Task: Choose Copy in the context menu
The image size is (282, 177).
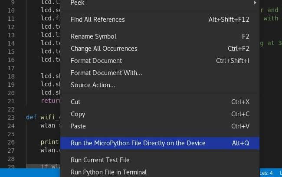Action: point(78,114)
